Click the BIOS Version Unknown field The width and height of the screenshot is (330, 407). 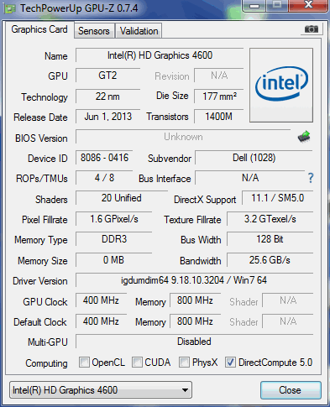click(183, 137)
